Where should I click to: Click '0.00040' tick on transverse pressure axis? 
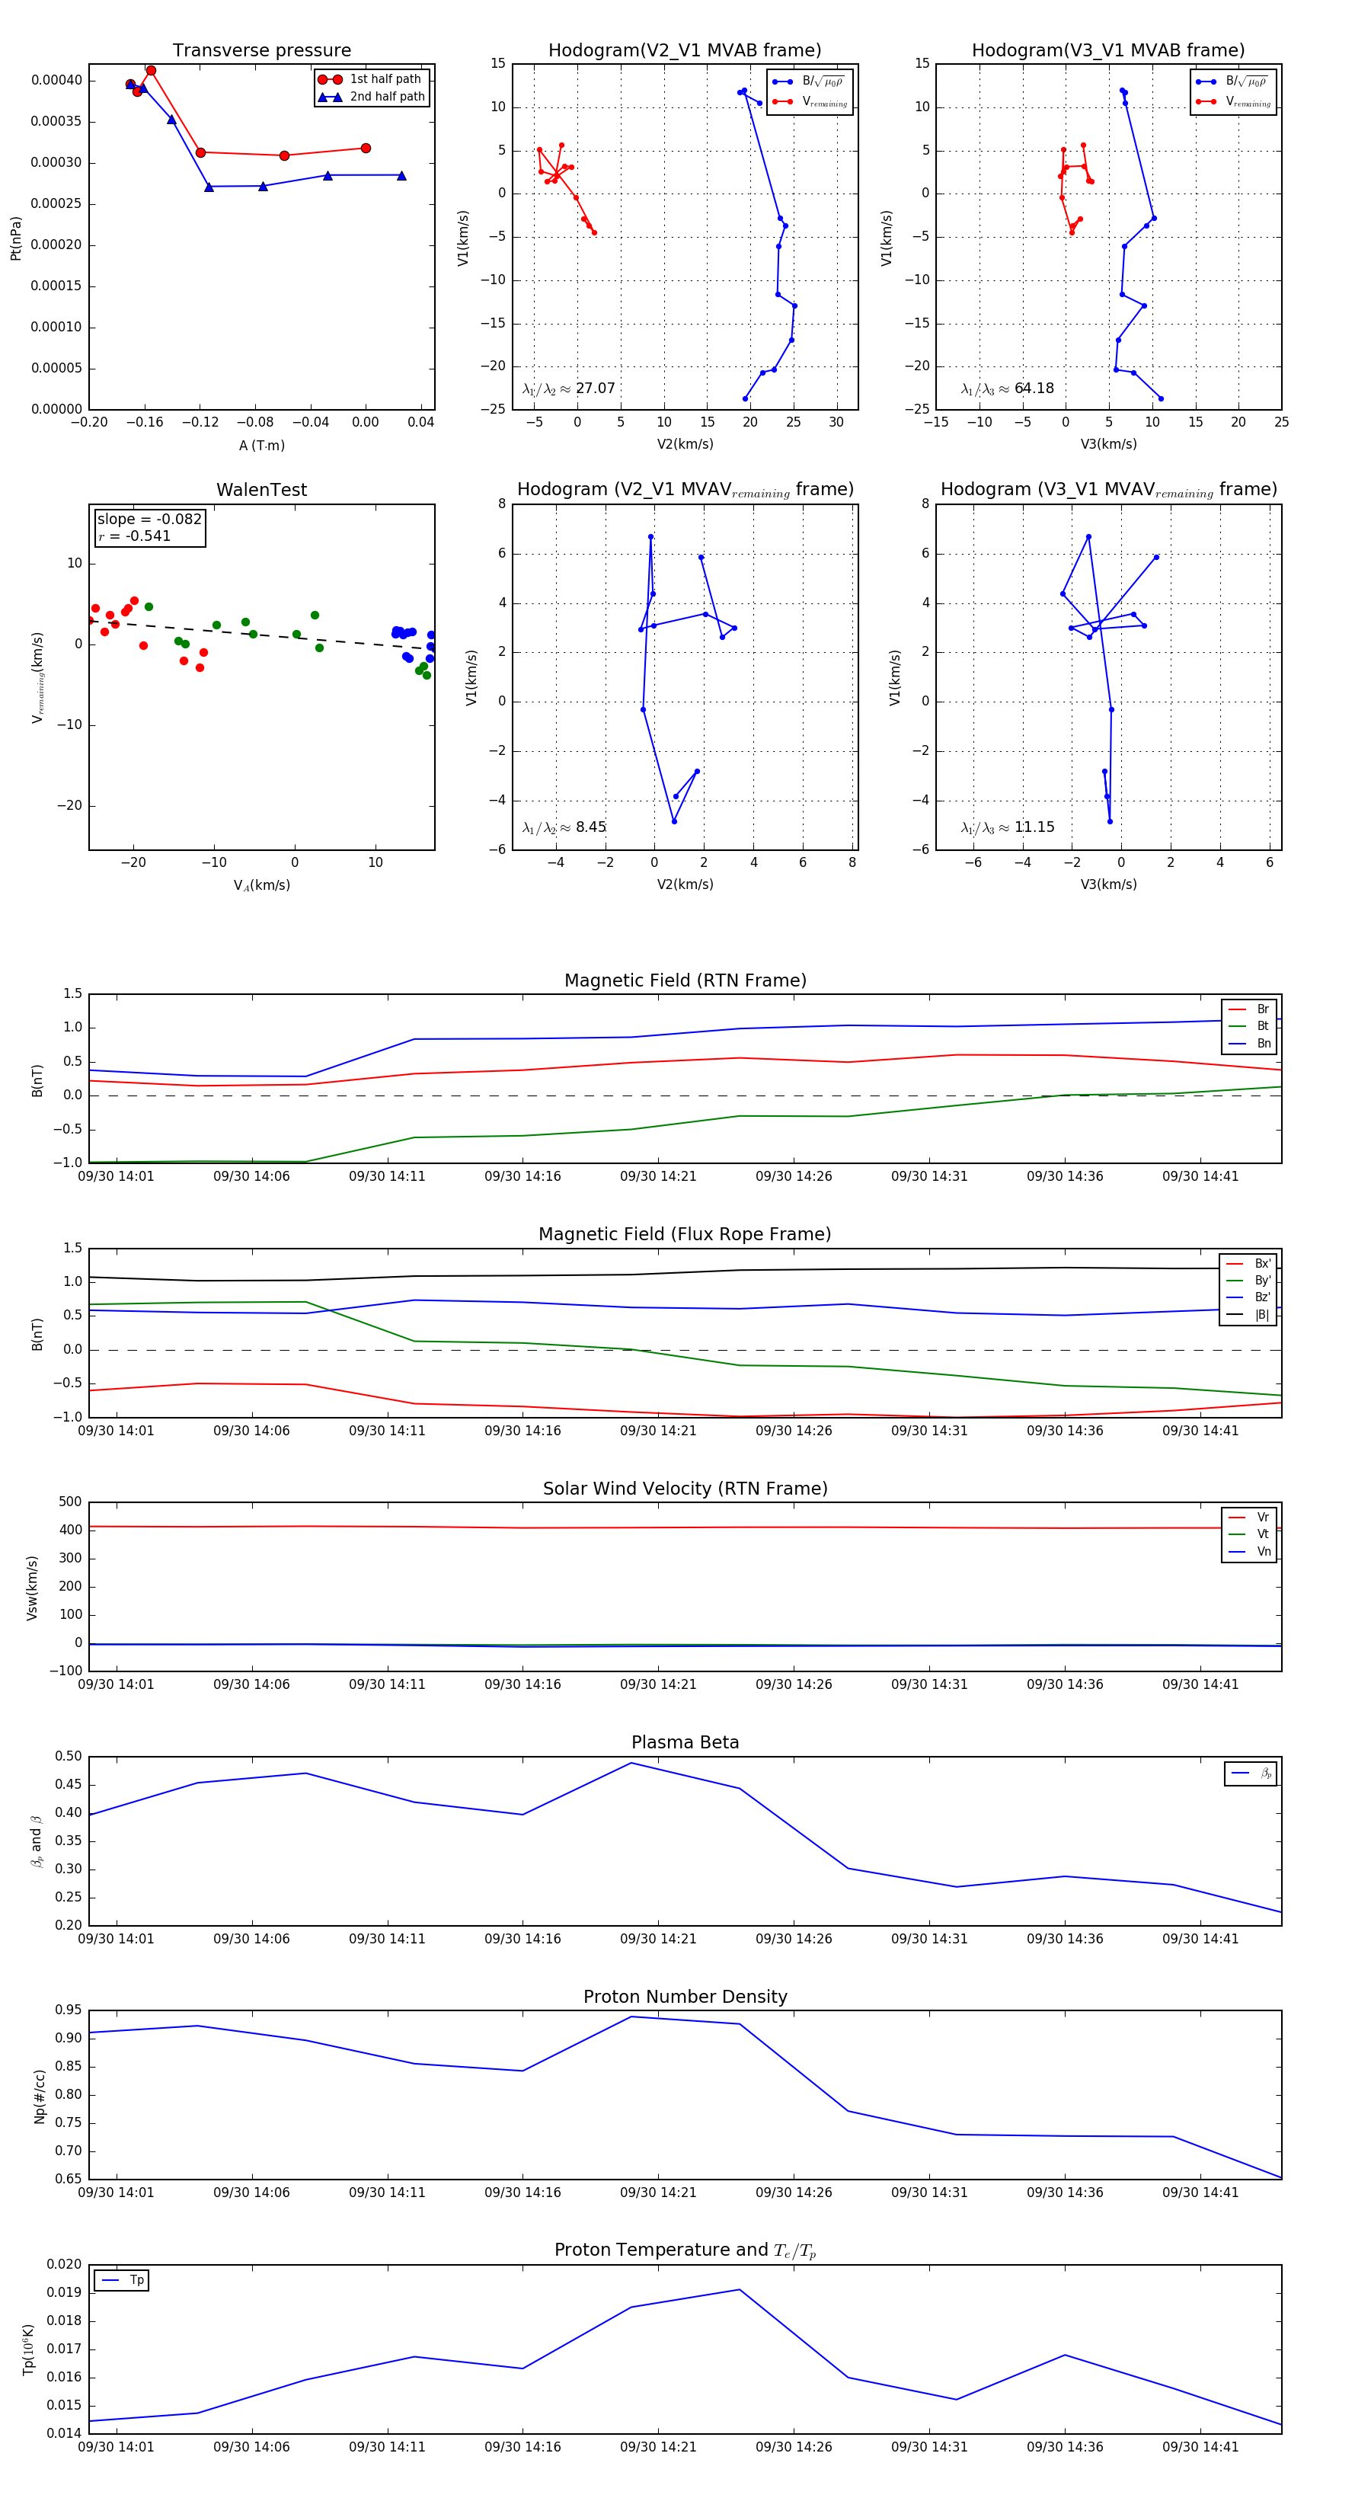coord(56,80)
